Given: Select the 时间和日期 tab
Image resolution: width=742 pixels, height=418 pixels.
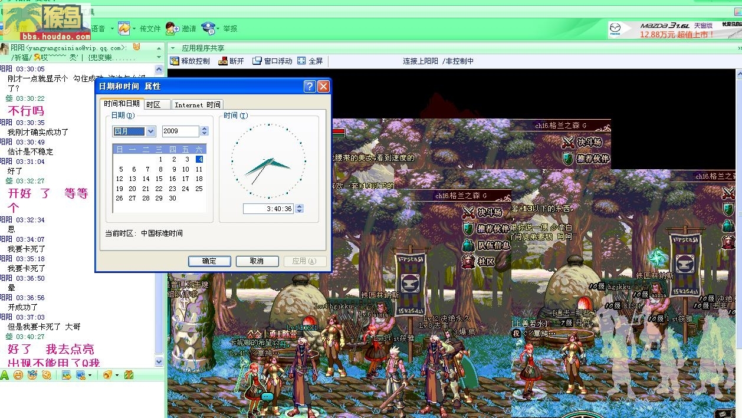Looking at the screenshot, I should [122, 104].
